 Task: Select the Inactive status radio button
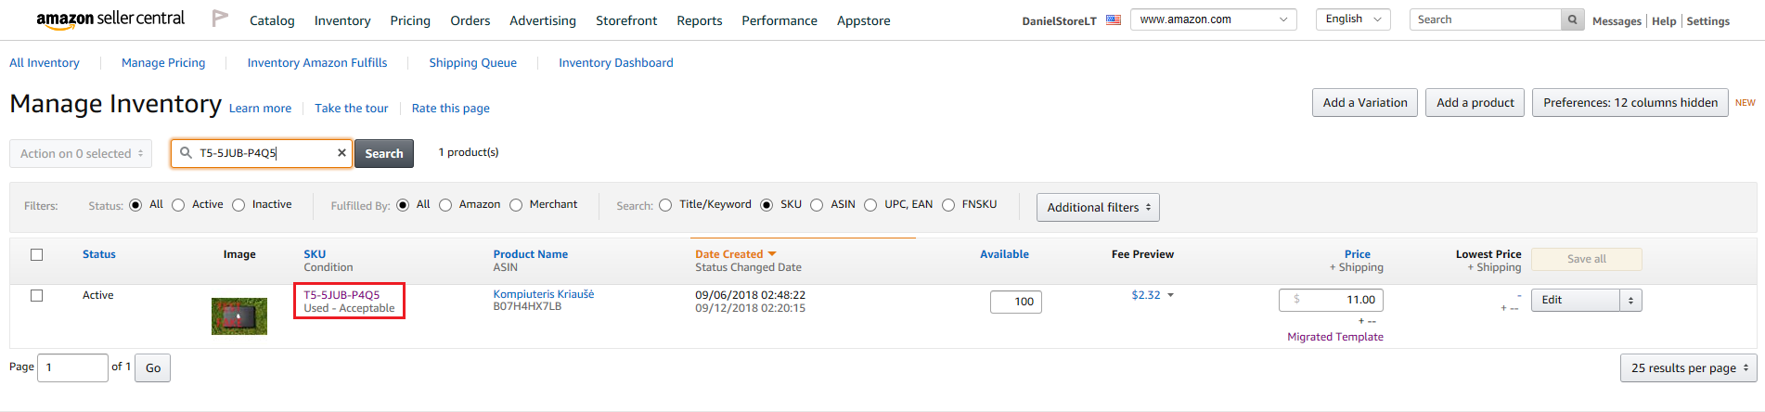(238, 205)
